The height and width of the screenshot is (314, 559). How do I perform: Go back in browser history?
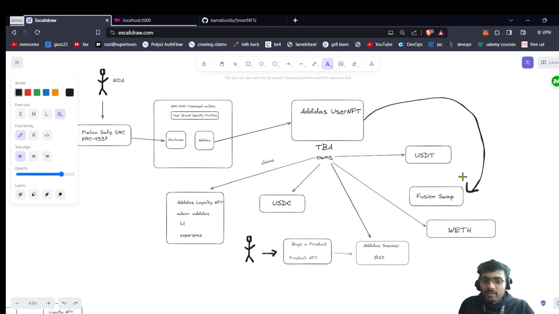tap(14, 32)
